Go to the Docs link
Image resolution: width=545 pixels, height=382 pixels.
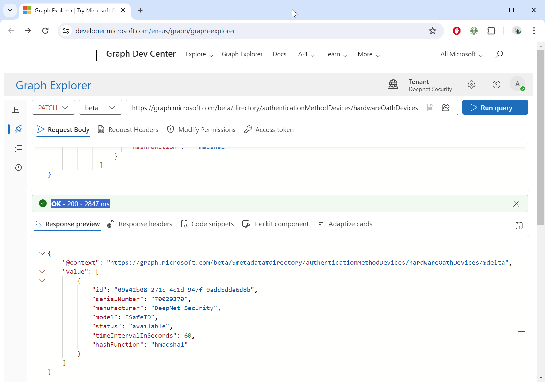(279, 54)
